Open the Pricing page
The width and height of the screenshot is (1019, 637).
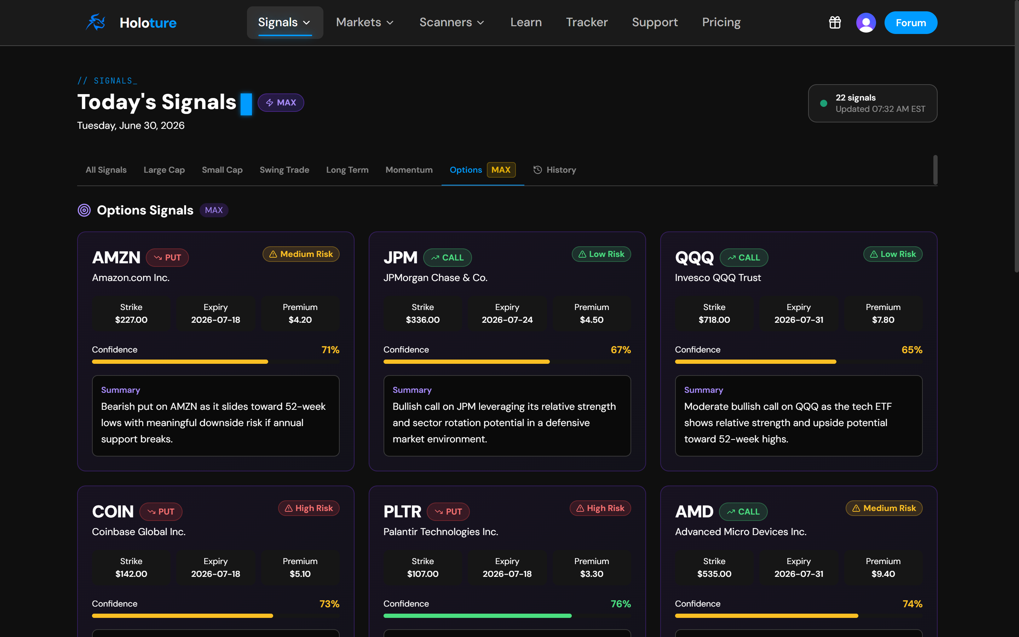(721, 22)
